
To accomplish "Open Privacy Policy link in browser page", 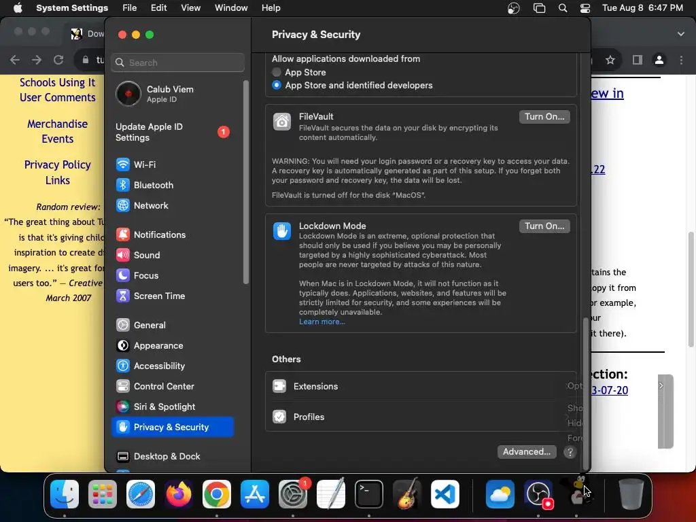I will (x=58, y=164).
